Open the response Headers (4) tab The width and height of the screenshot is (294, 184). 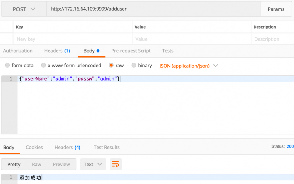tap(67, 147)
